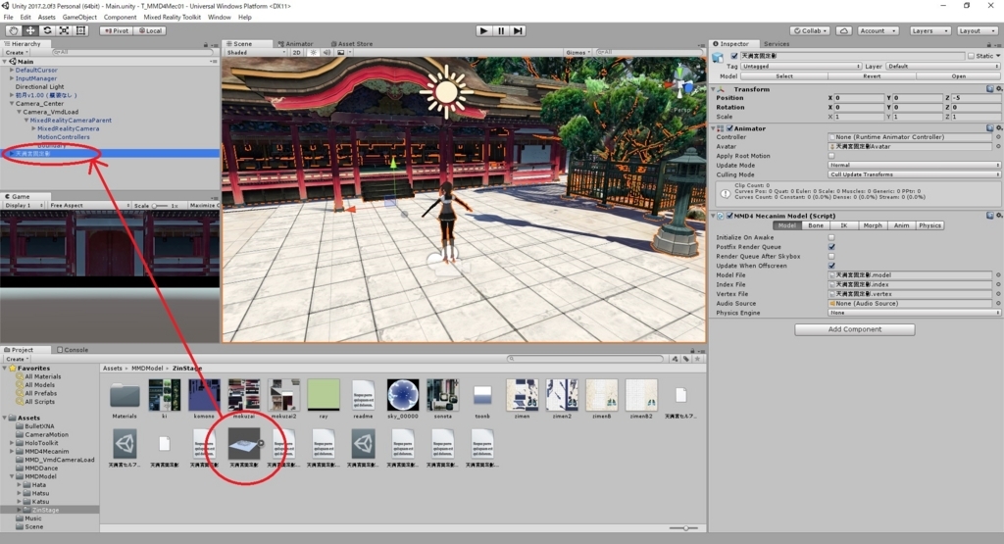
Task: Select the Materials folder icon
Action: click(x=125, y=396)
